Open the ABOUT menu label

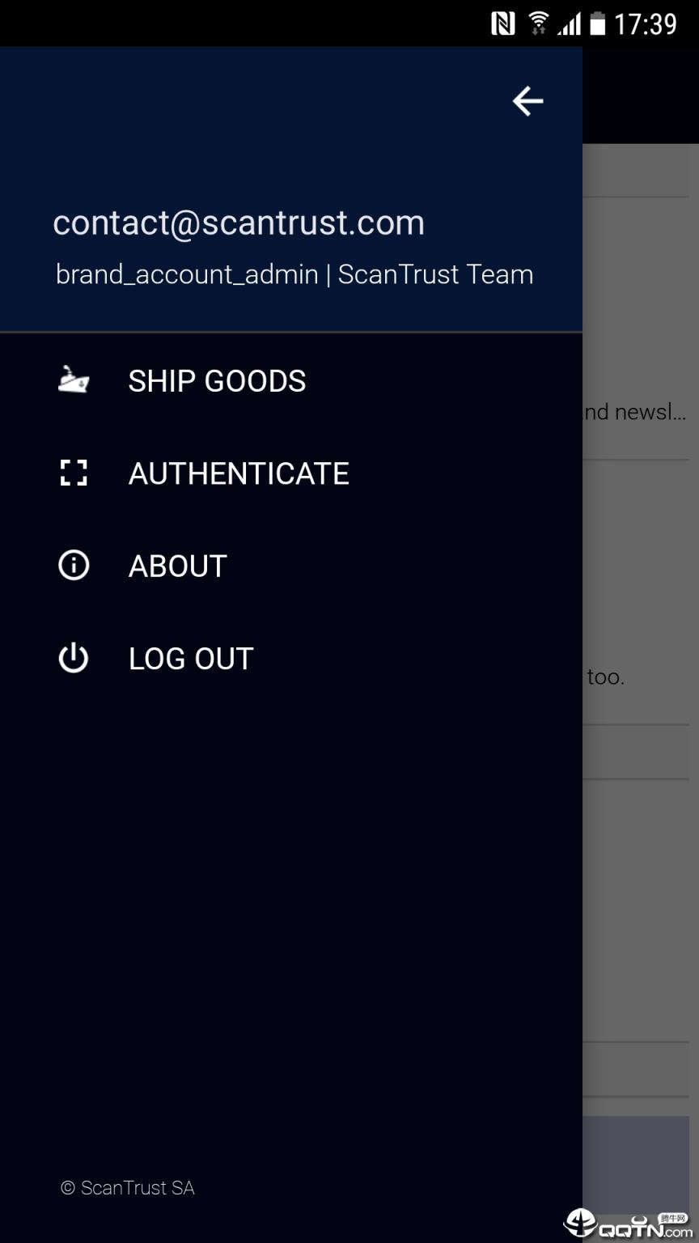178,566
